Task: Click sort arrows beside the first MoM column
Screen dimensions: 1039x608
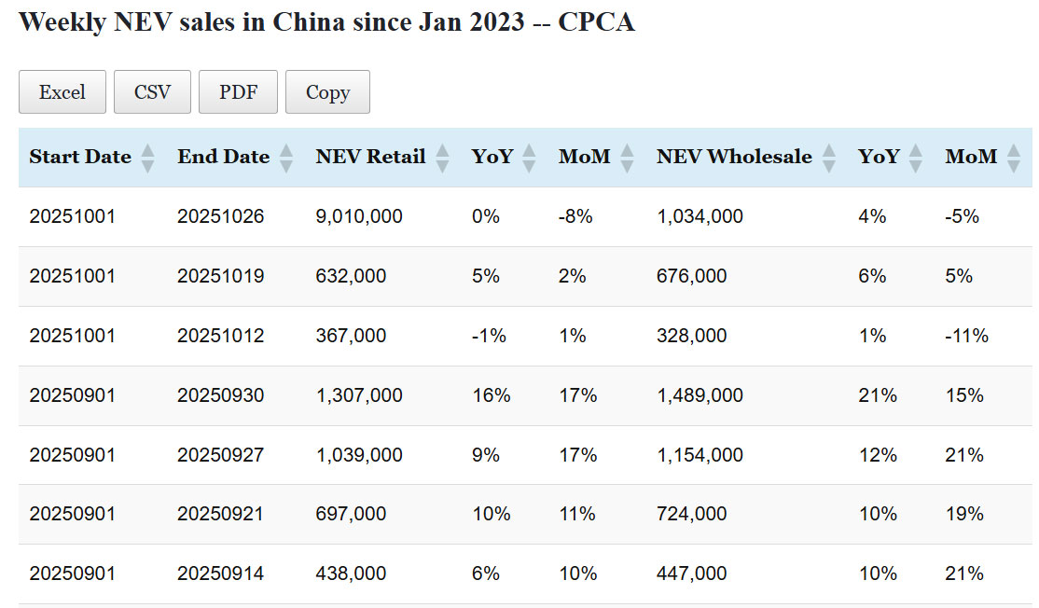Action: [x=627, y=158]
